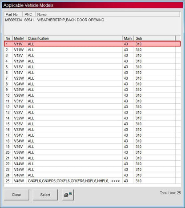Select row 16 with model V33W
Screen dimensions: 185x208
click(x=92, y=130)
